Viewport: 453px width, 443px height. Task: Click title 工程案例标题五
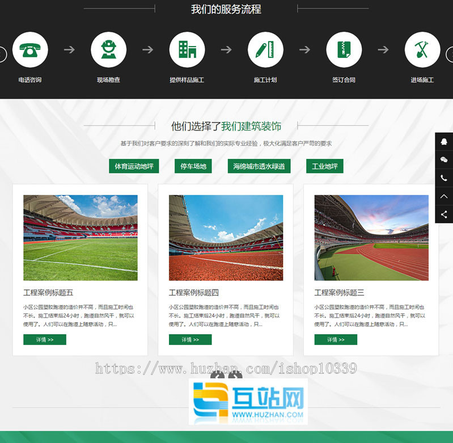point(48,293)
